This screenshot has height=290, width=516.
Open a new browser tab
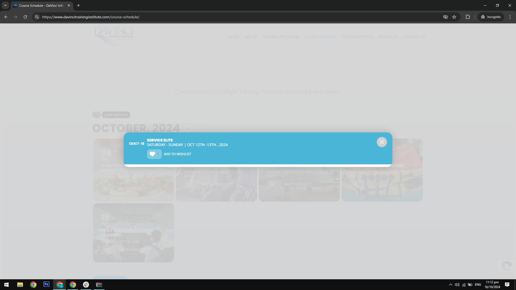click(78, 5)
